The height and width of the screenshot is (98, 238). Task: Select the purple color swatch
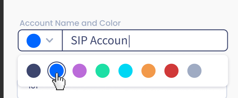[79, 71]
